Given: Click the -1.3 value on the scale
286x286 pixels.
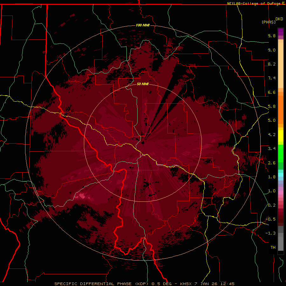Looking at the screenshot, I should 270,233.
